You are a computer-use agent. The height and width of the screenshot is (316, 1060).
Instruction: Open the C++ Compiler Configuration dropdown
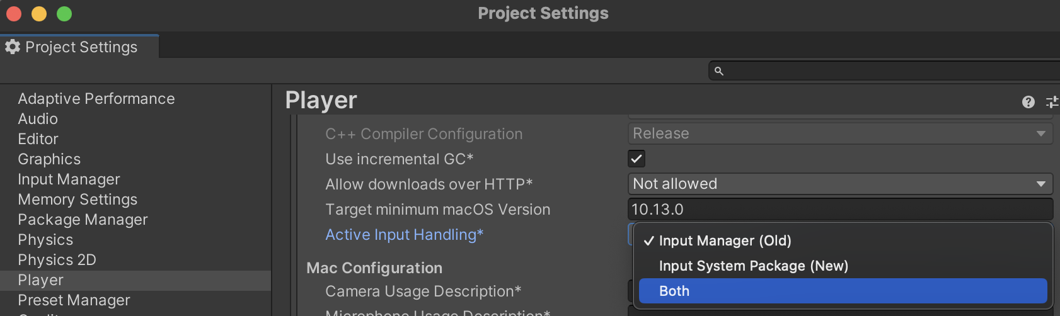click(x=840, y=133)
